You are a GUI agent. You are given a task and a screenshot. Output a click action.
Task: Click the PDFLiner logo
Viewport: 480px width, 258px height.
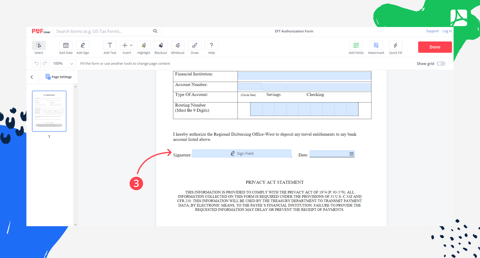[41, 31]
